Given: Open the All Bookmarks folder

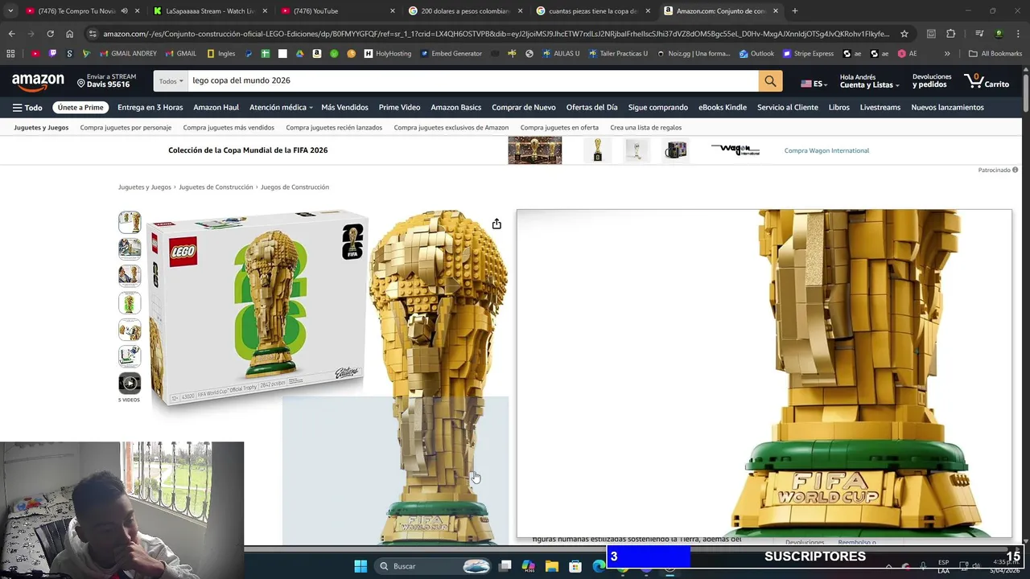Looking at the screenshot, I should click(995, 54).
